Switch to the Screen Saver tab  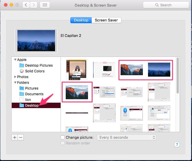[x=106, y=20]
